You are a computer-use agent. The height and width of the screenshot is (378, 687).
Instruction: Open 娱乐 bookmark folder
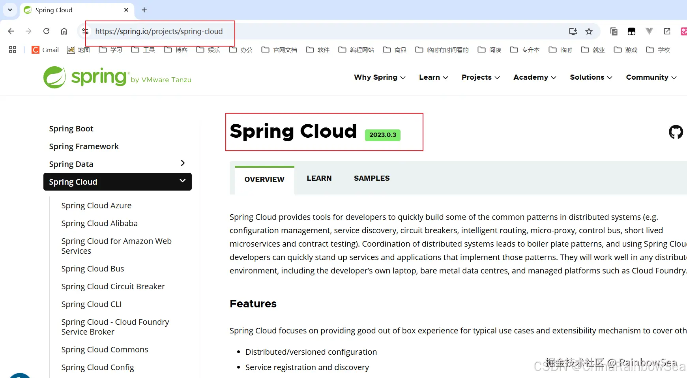tap(208, 50)
